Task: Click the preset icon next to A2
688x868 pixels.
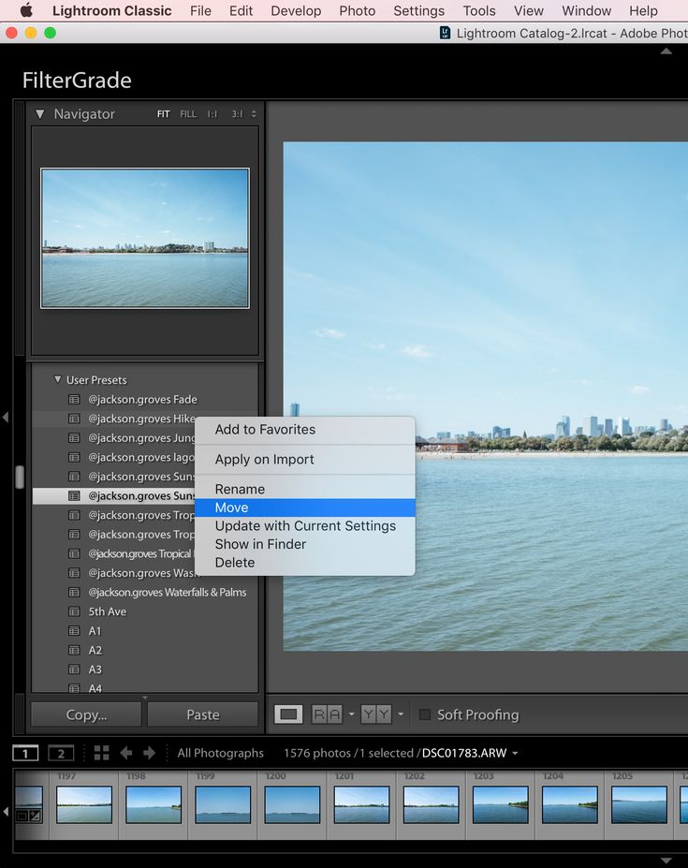Action: click(x=74, y=651)
